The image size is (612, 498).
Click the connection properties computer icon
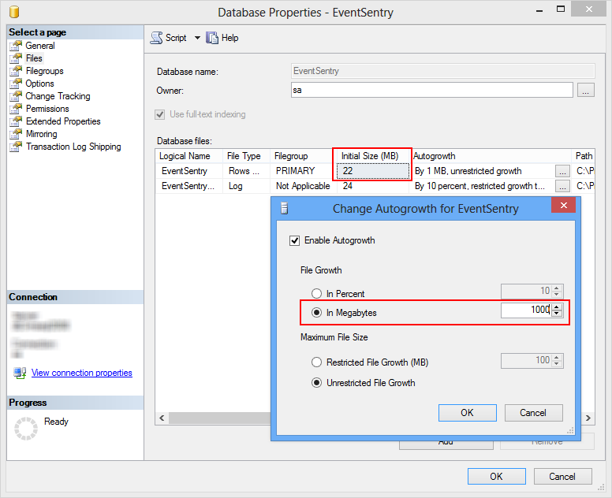pos(20,373)
